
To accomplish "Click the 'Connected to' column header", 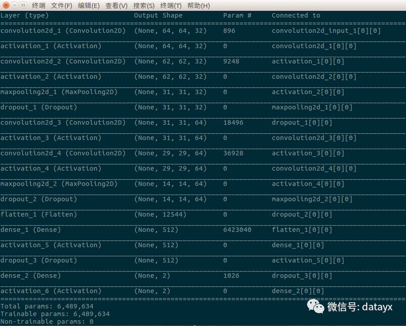I will tap(296, 16).
